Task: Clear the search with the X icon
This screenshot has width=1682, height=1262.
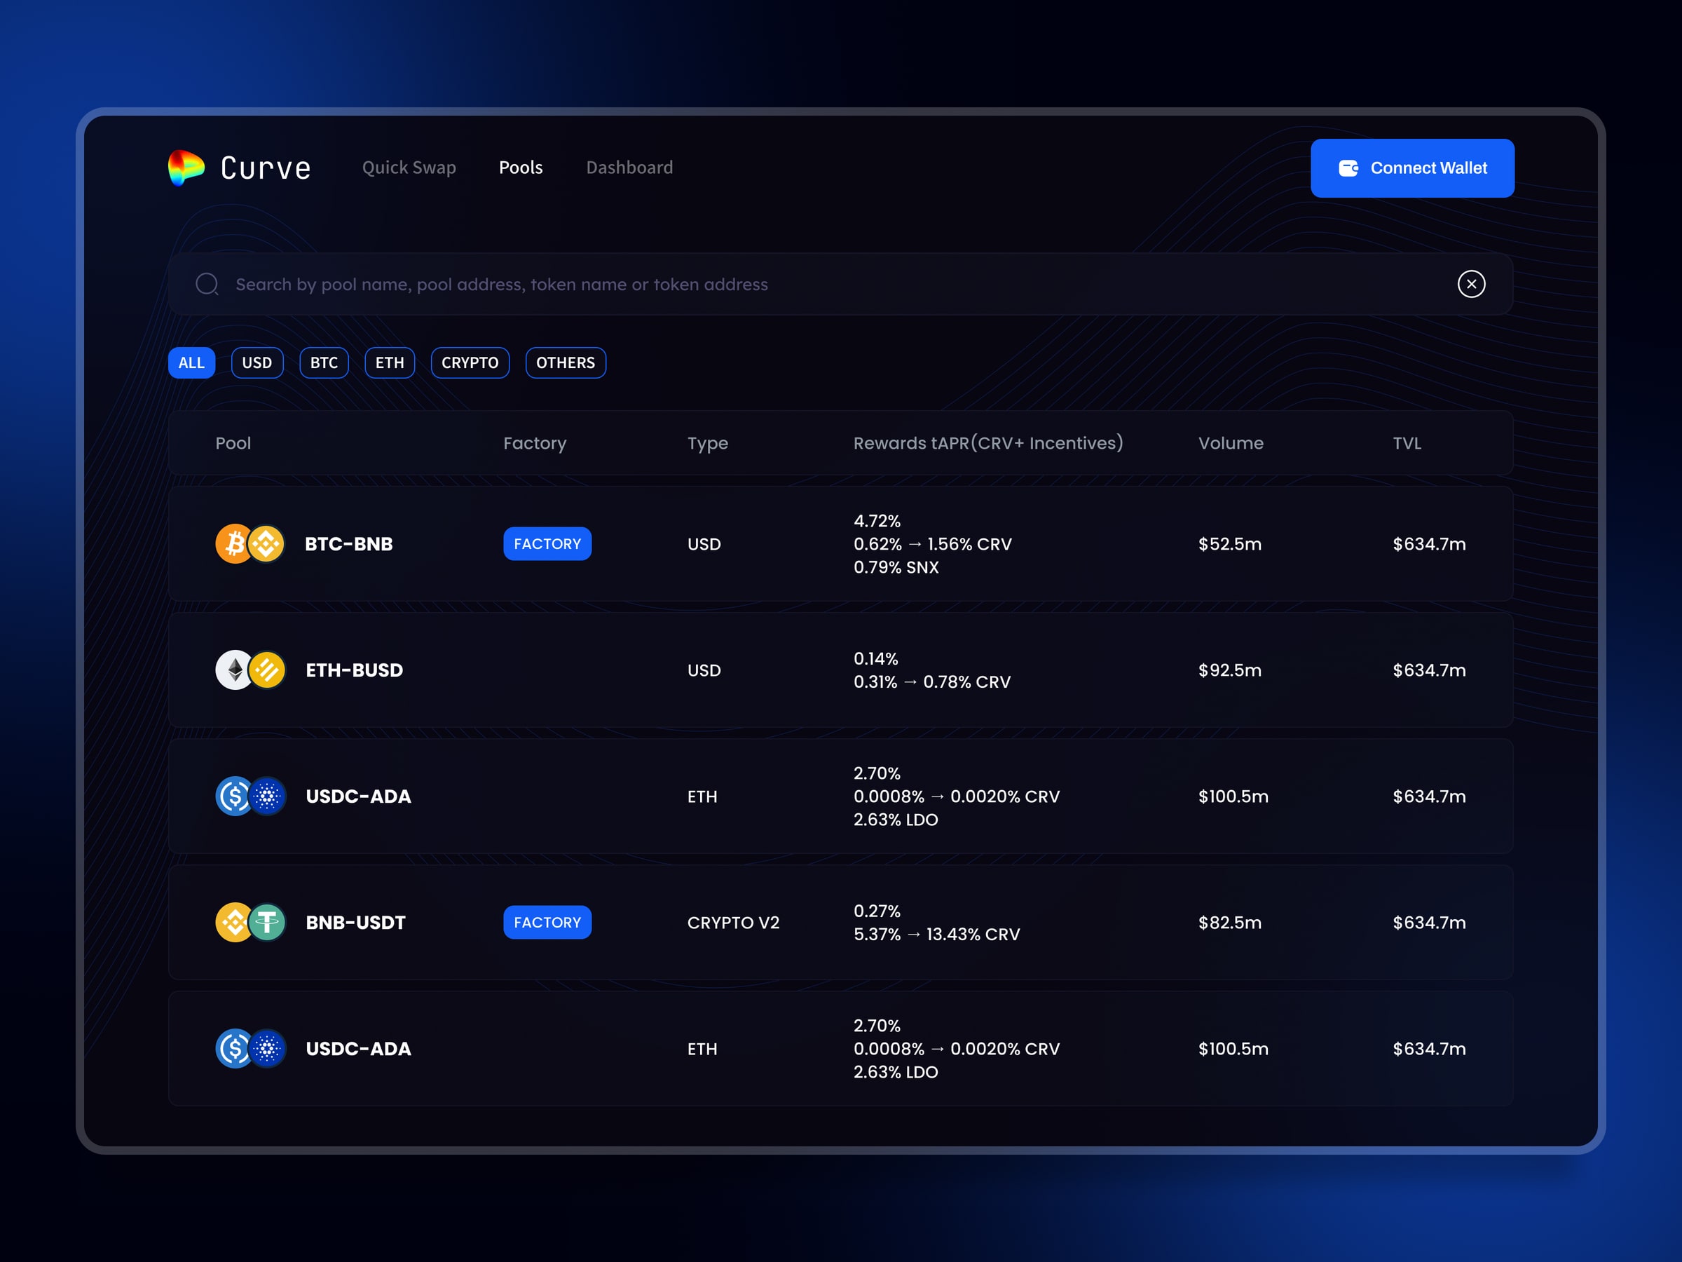Action: 1471,284
